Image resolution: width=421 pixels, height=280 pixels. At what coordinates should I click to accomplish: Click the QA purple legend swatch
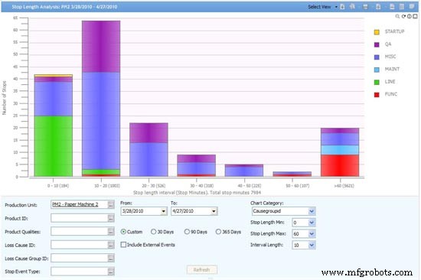377,44
